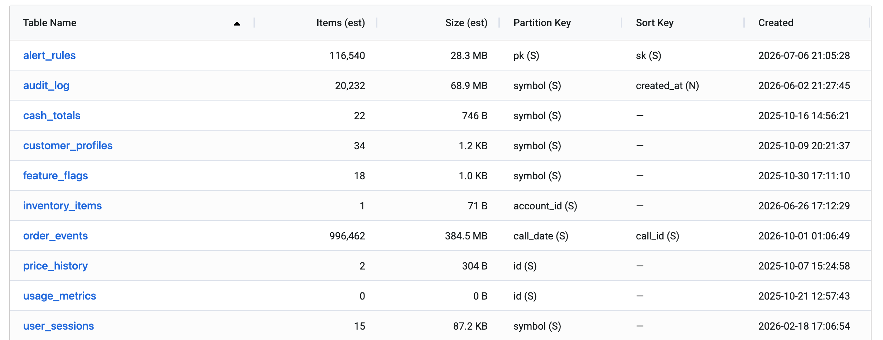Select the 87.2 KB size cell
Viewport: 883px width, 340px height.
tap(470, 326)
